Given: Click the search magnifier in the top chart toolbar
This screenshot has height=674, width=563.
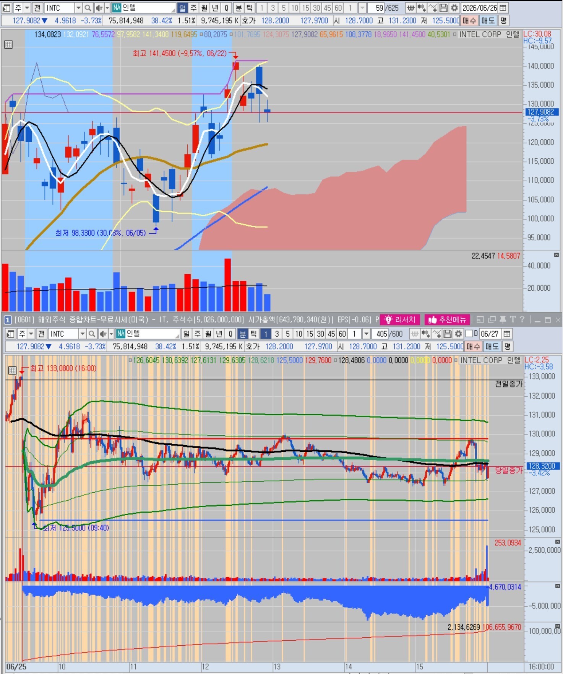Looking at the screenshot, I should tap(88, 8).
